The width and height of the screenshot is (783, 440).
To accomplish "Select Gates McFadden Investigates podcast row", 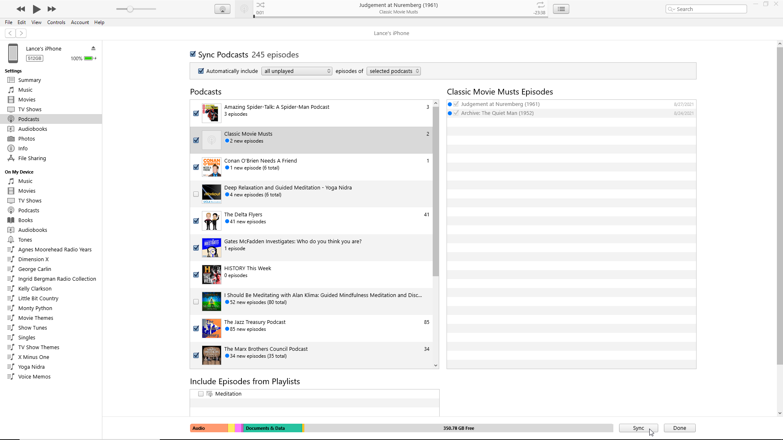I will pos(311,248).
